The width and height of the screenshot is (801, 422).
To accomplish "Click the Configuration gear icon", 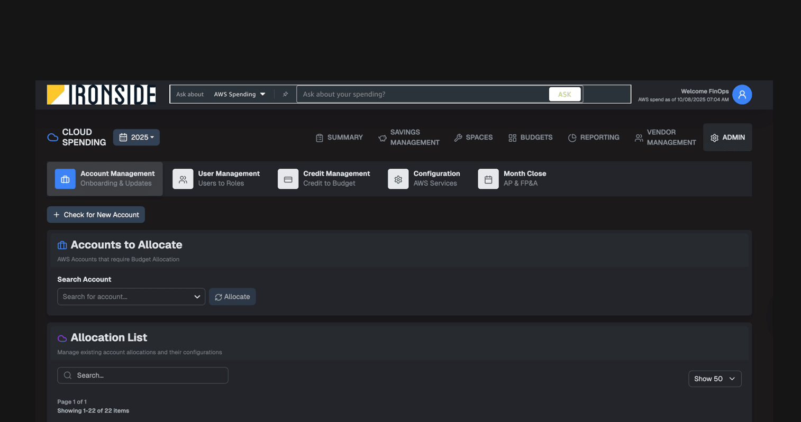I will tap(398, 179).
